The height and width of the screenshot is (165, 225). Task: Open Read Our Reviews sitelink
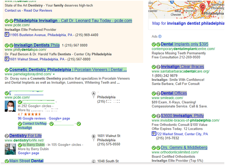click(x=38, y=10)
